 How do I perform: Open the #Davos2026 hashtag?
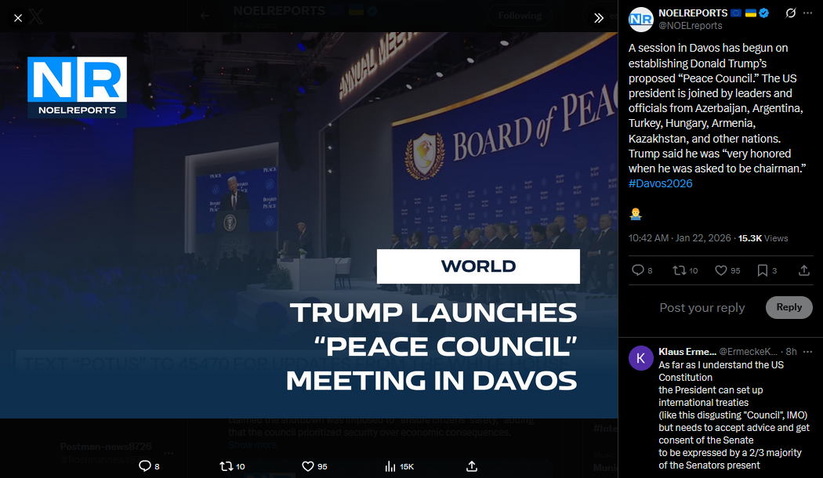click(660, 183)
